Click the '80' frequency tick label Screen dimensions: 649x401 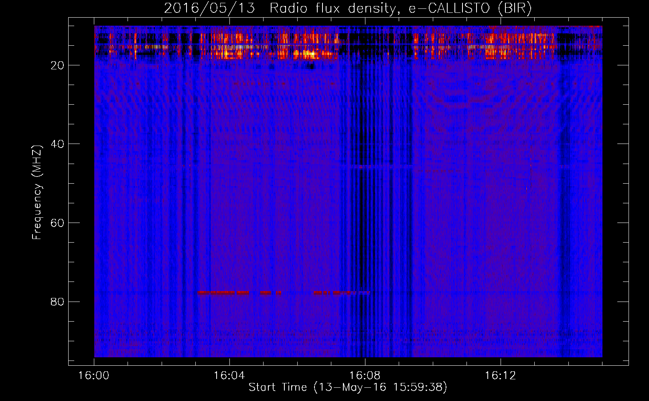click(x=57, y=302)
